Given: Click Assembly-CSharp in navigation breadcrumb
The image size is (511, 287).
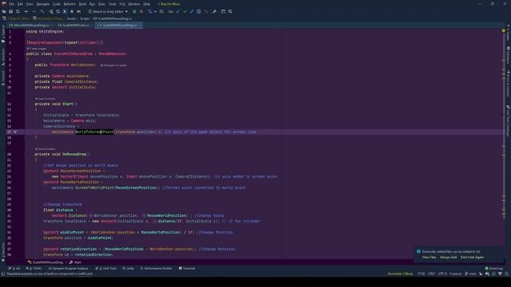Looking at the screenshot, I should point(48,18).
